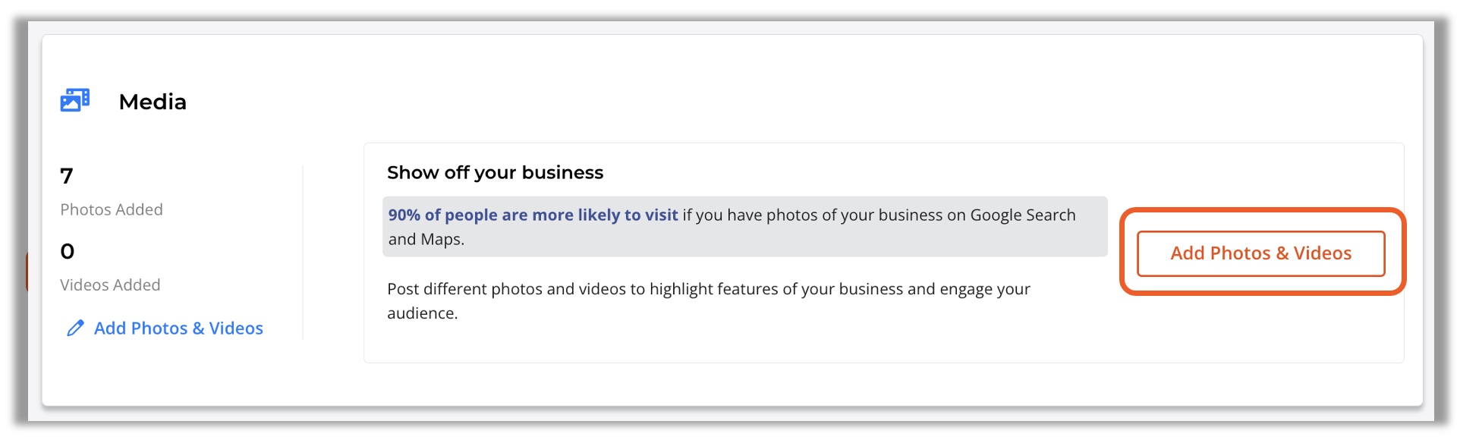Click the vertical divider beside the photo stats
1460x440 pixels.
(x=303, y=253)
